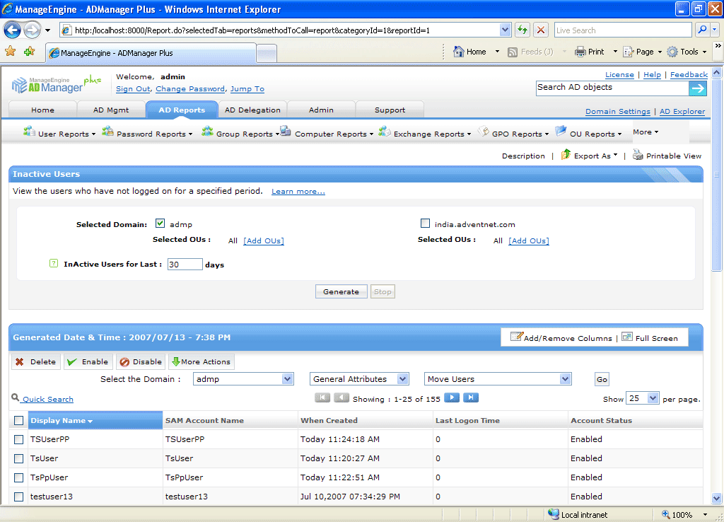The height and width of the screenshot is (522, 724).
Task: Open the Group Reports dropdown menu
Action: coord(240,133)
